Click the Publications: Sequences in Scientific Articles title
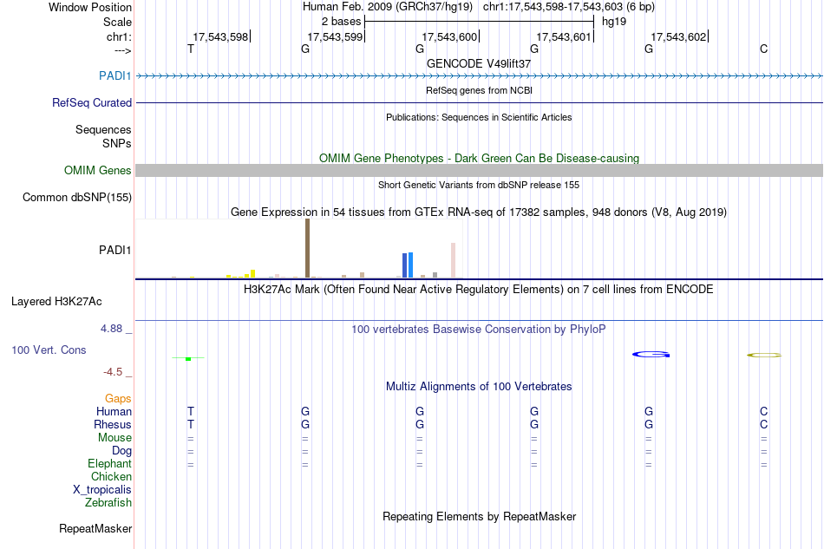 [x=479, y=117]
